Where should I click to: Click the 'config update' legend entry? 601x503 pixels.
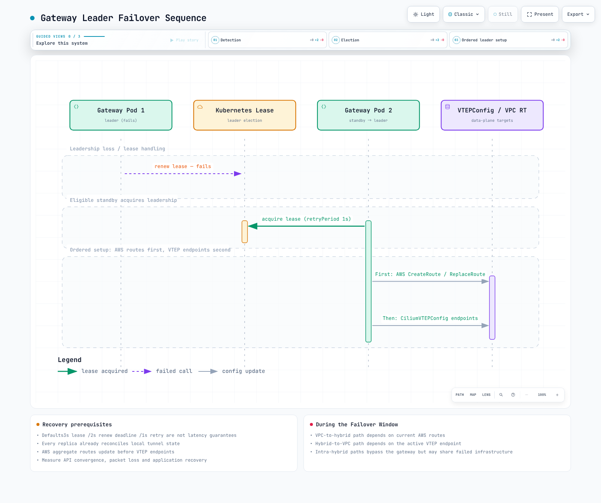click(243, 371)
